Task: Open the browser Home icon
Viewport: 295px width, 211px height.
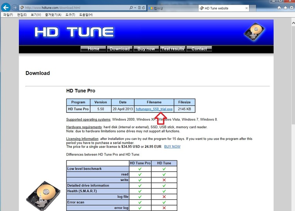Action: tap(279, 8)
